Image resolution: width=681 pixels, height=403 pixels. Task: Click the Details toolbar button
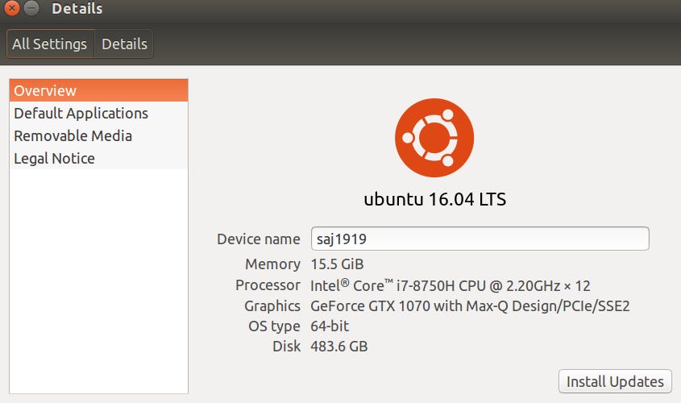(124, 44)
